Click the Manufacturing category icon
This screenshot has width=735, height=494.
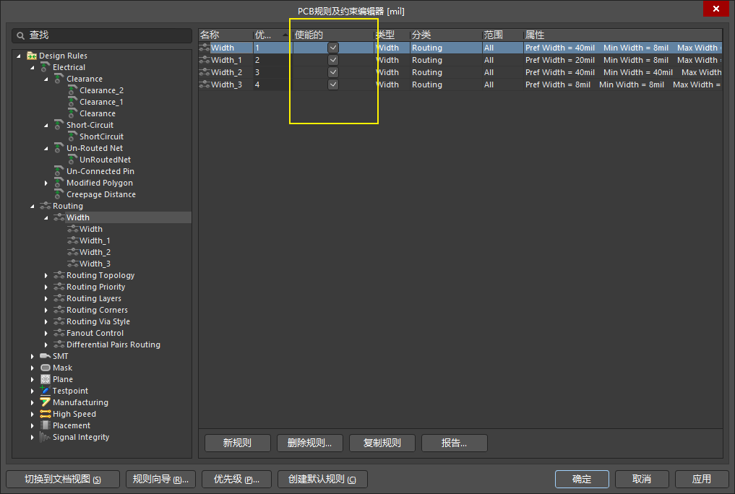[x=46, y=402]
